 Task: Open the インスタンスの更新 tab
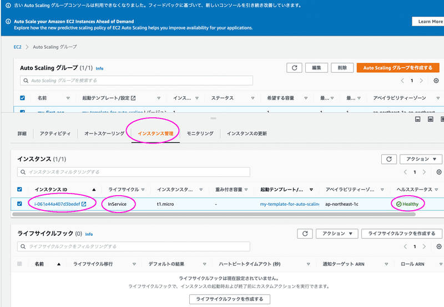pos(246,133)
